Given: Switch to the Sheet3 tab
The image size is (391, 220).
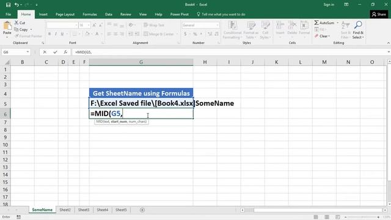Looking at the screenshot, I should (x=84, y=210).
